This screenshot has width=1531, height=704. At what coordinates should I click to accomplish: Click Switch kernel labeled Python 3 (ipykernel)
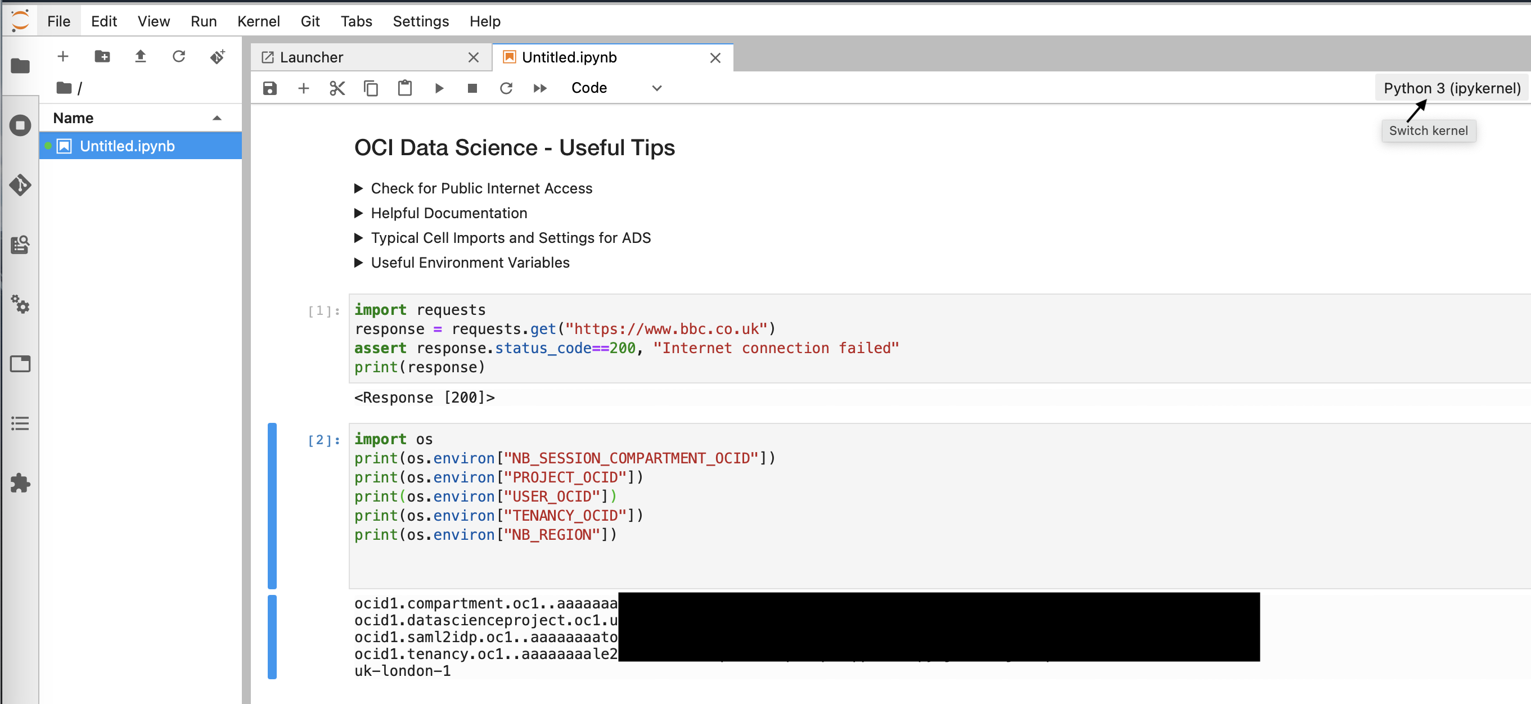point(1451,87)
